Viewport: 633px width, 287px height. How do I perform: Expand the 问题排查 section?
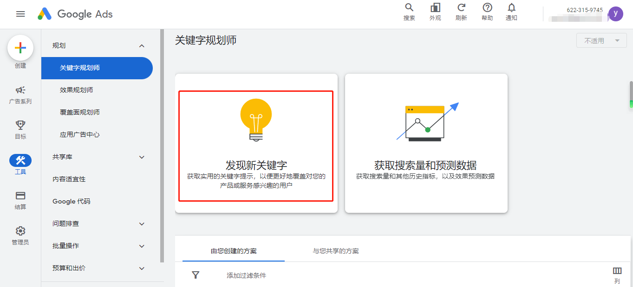coord(142,224)
